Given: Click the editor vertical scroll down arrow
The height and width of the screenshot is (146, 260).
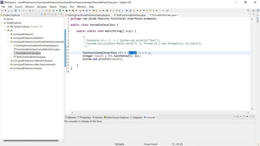Looking at the screenshot, I should [252, 109].
